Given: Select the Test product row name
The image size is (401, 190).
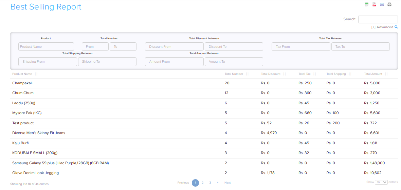Looking at the screenshot, I should 23,123.
